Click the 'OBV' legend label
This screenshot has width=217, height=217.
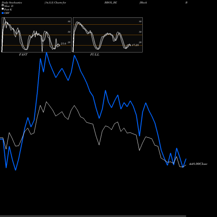7,13
